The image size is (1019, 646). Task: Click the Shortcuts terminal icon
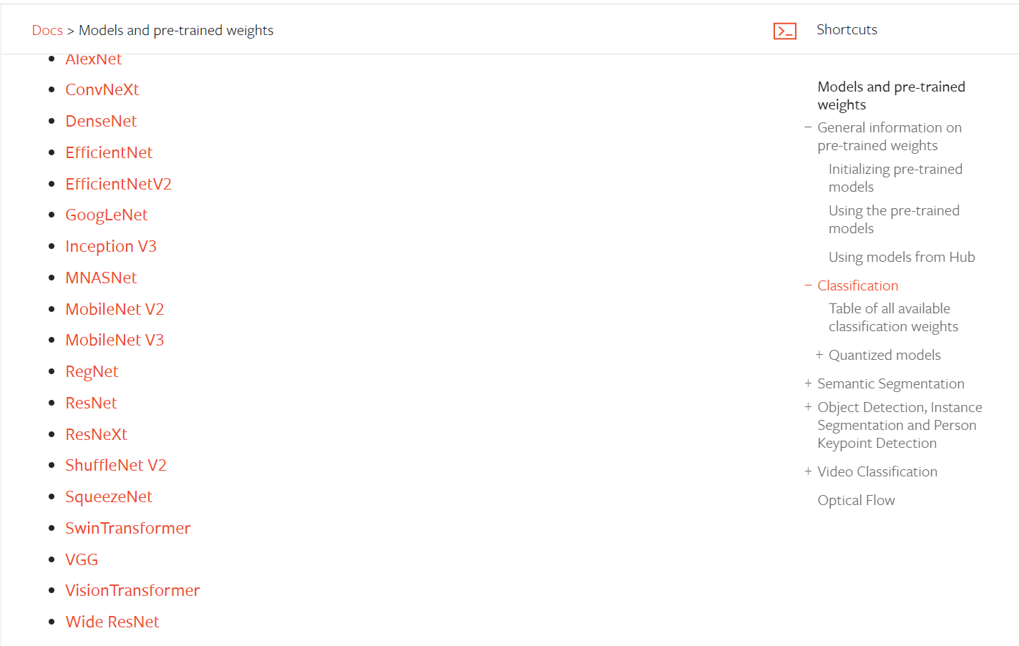(784, 31)
